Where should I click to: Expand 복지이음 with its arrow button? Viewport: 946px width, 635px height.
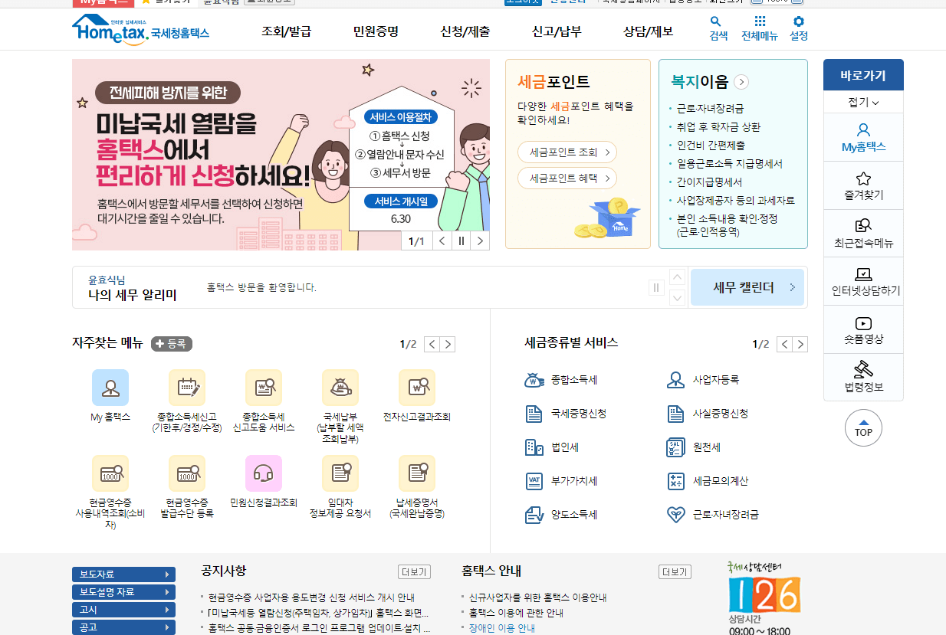tap(741, 81)
